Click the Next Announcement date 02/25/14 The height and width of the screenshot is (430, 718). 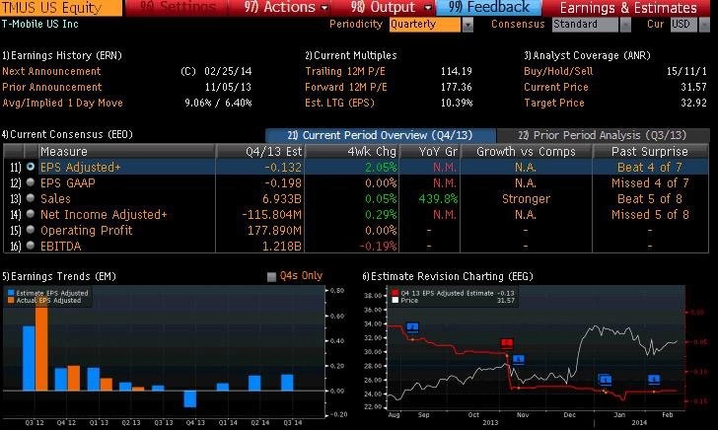tap(228, 71)
